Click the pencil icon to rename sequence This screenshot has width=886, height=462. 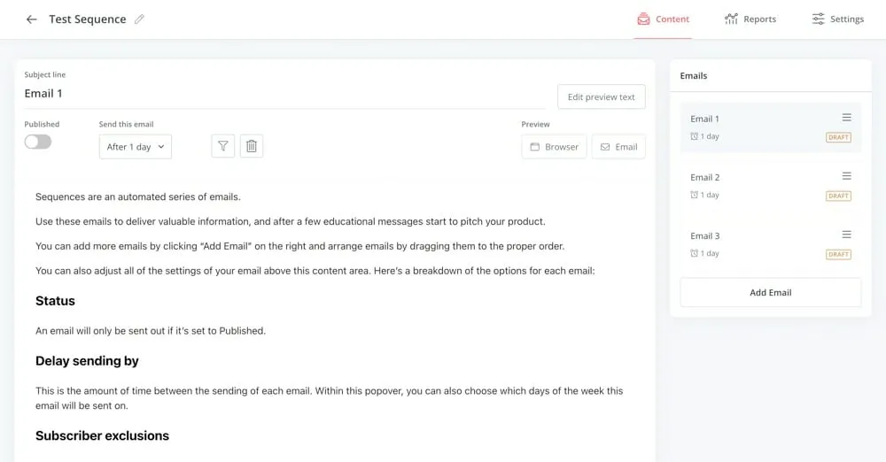pos(139,19)
